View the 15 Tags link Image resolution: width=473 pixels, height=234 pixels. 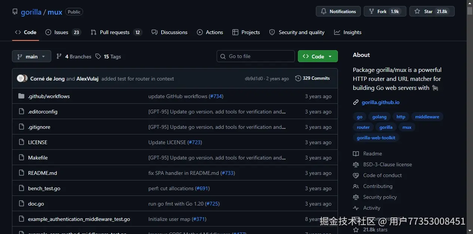[x=108, y=57]
